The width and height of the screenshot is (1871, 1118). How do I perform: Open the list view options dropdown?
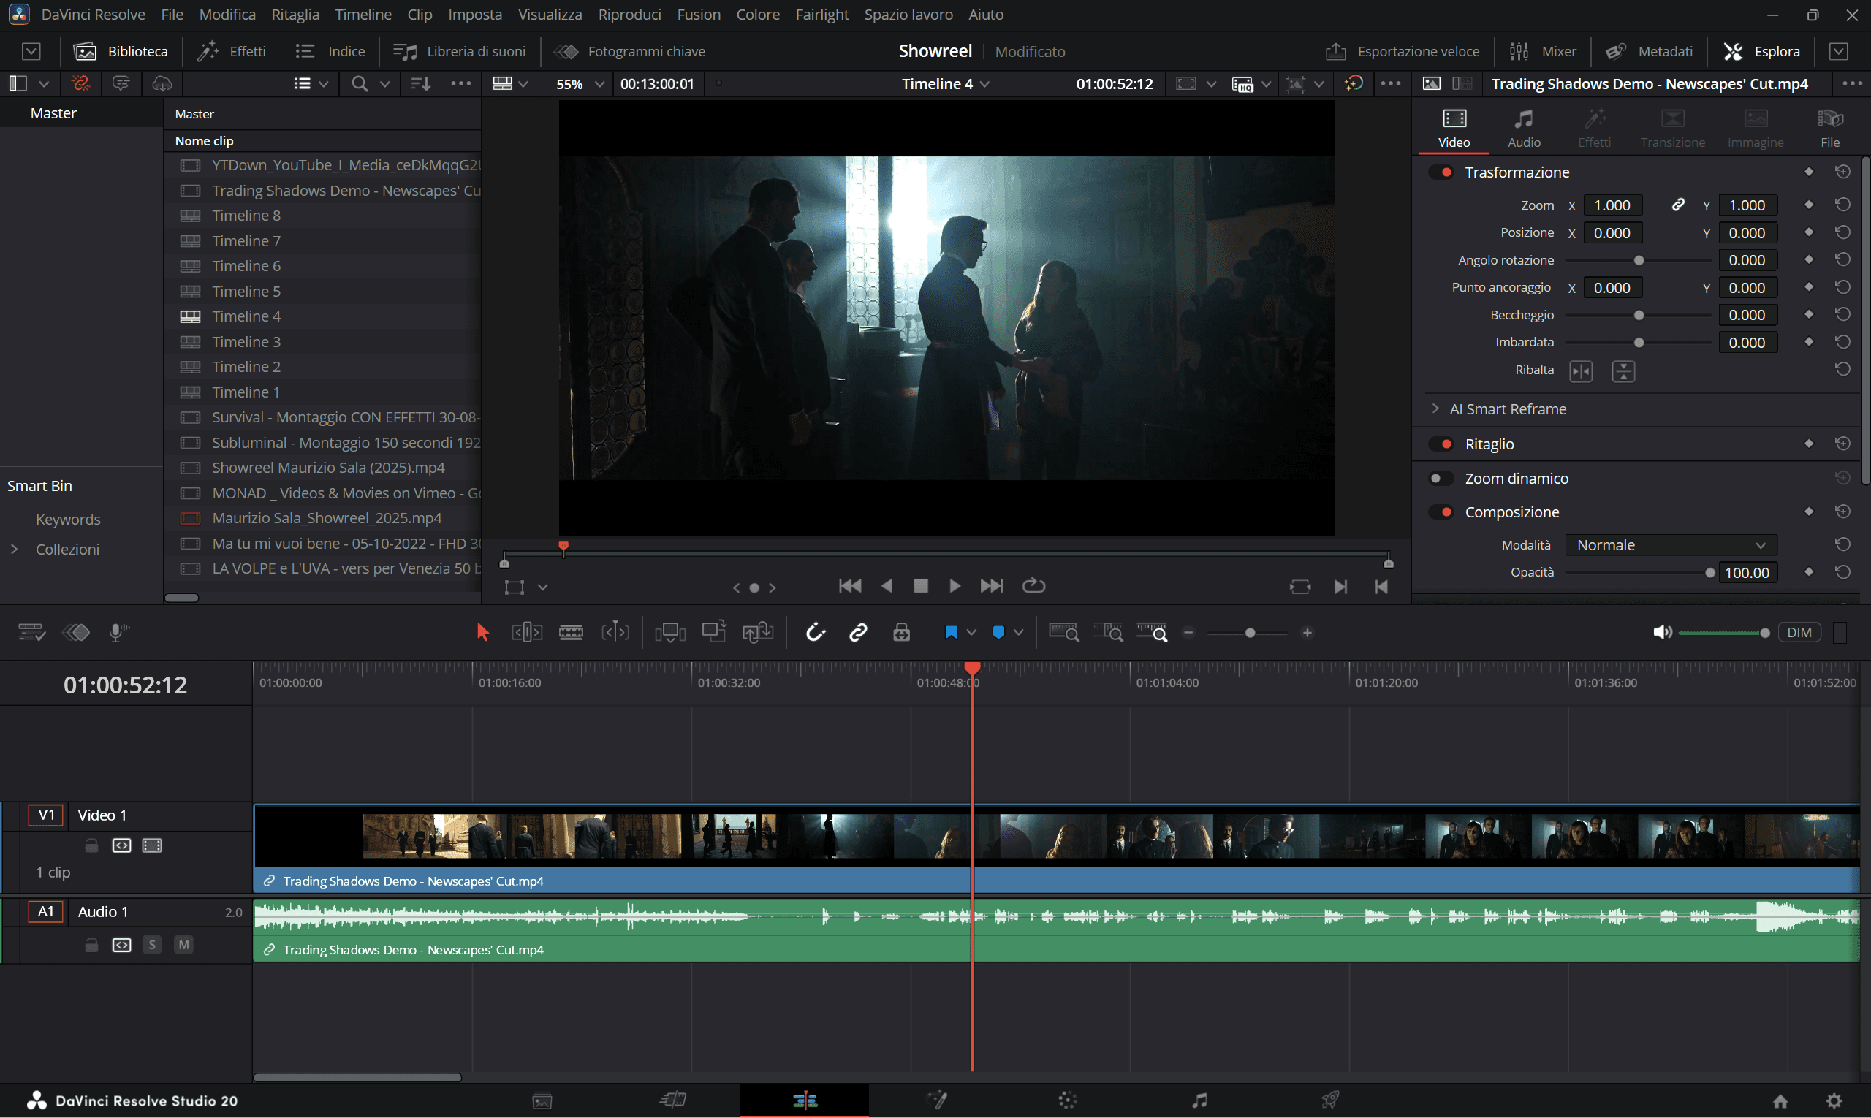click(323, 83)
